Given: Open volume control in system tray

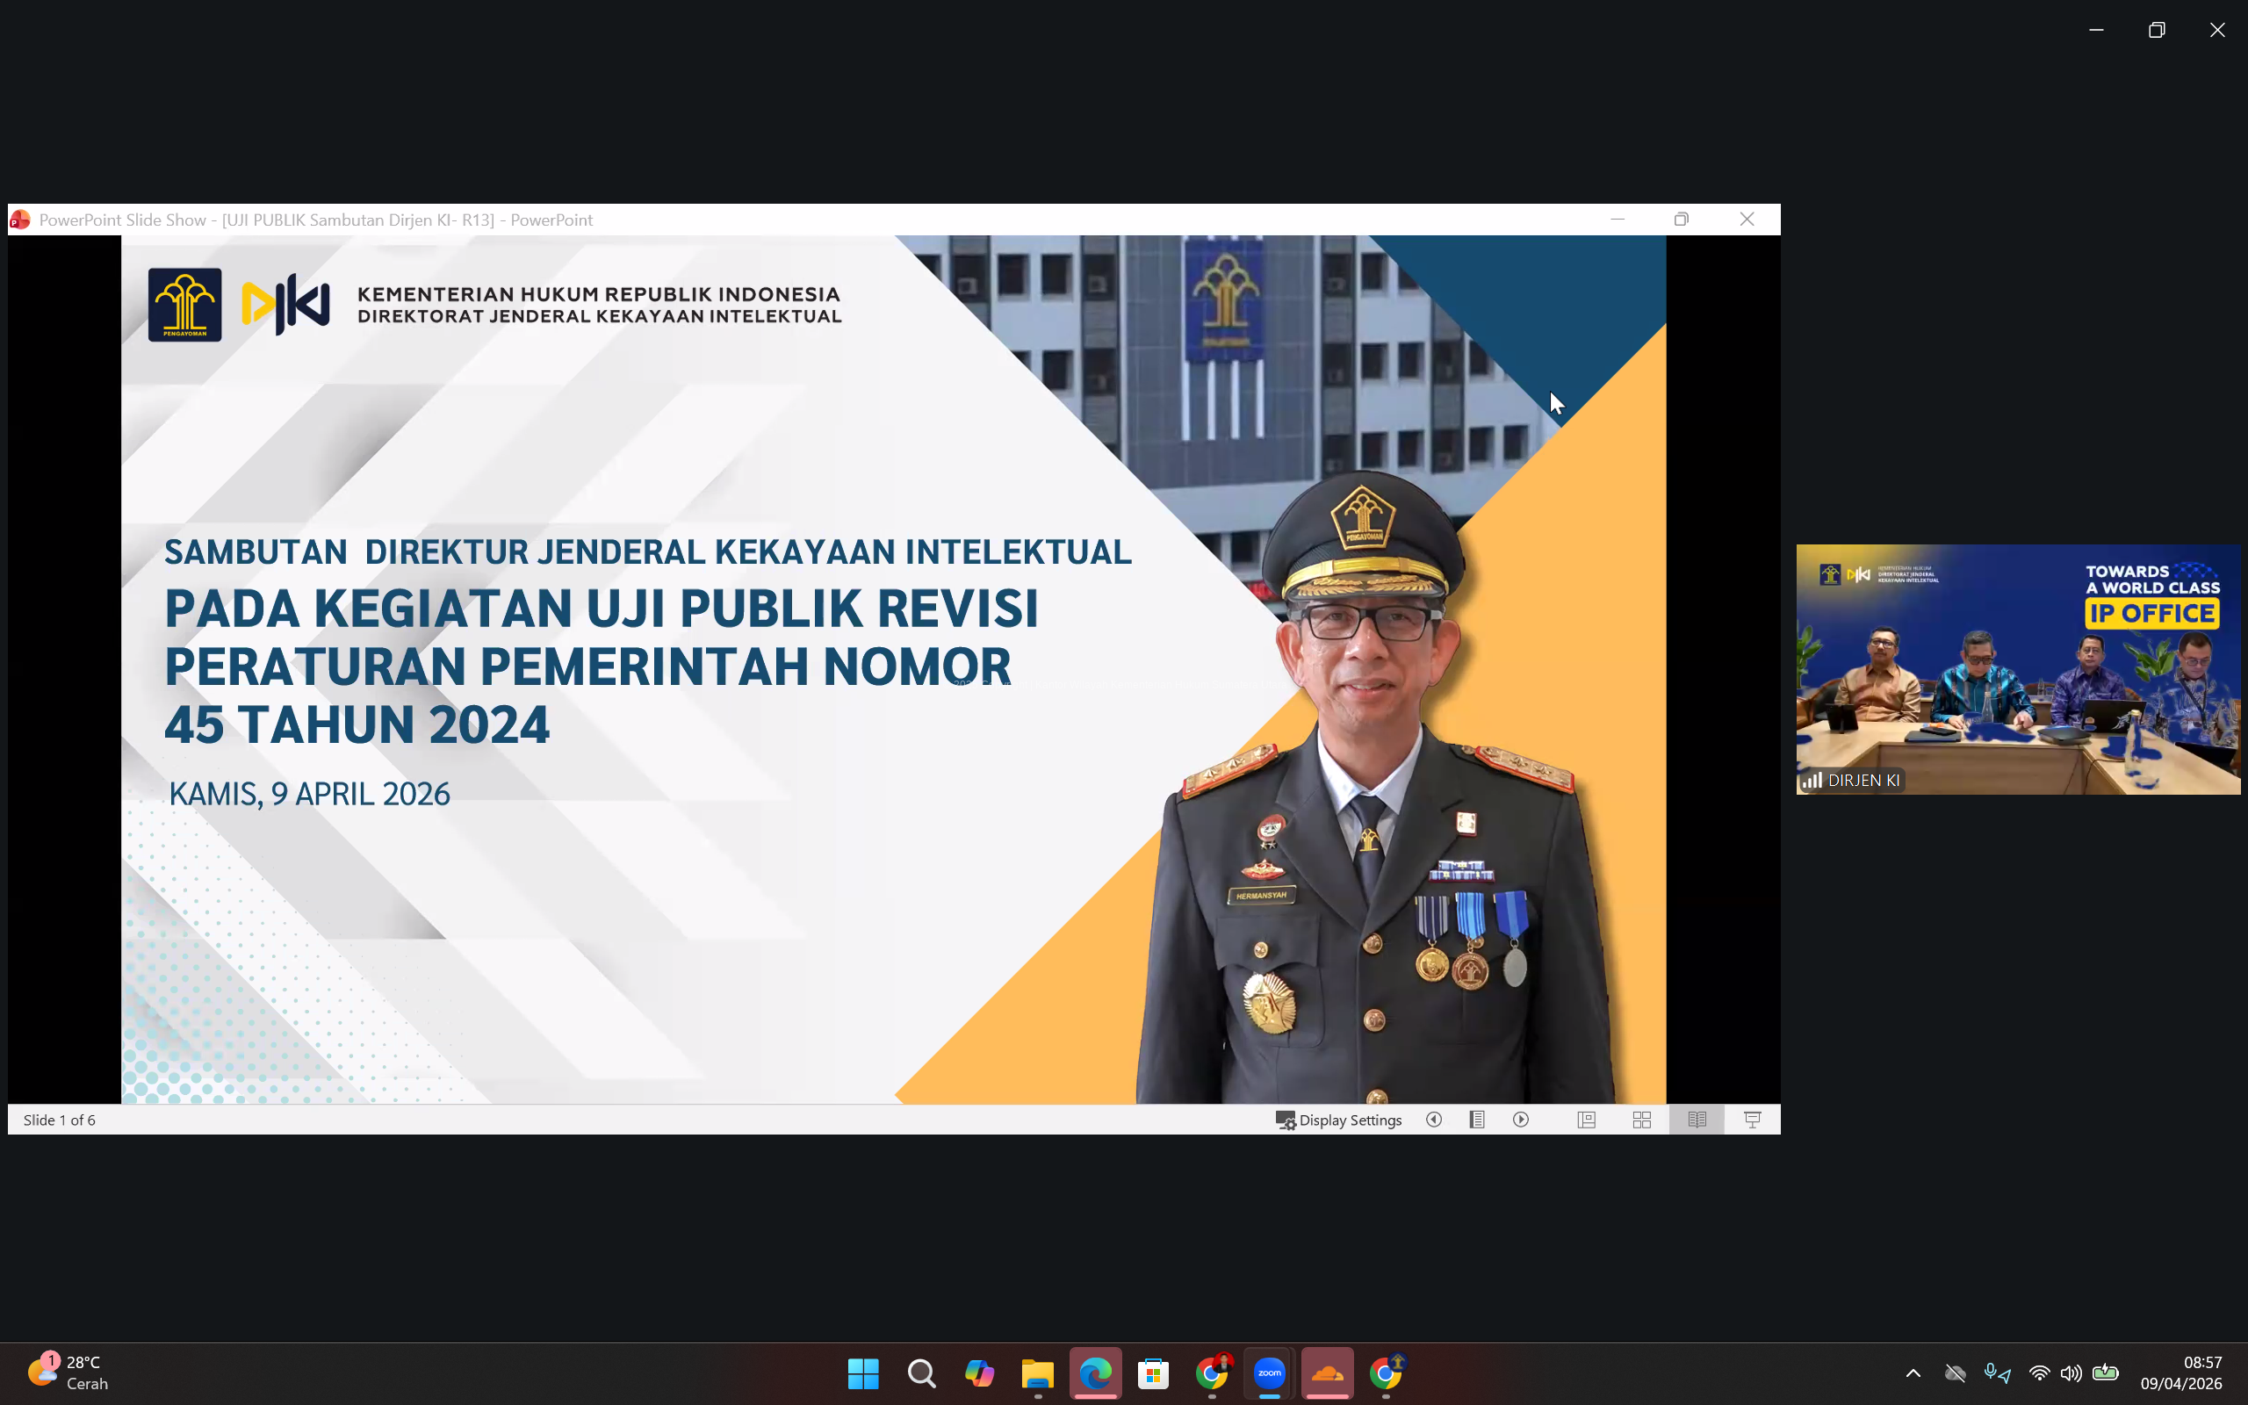Looking at the screenshot, I should [2070, 1373].
